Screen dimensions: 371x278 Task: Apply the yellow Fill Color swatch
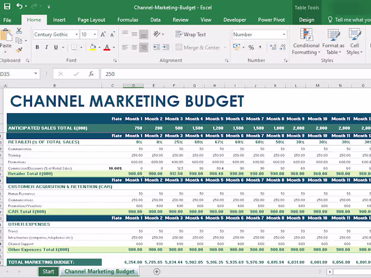tap(93, 48)
